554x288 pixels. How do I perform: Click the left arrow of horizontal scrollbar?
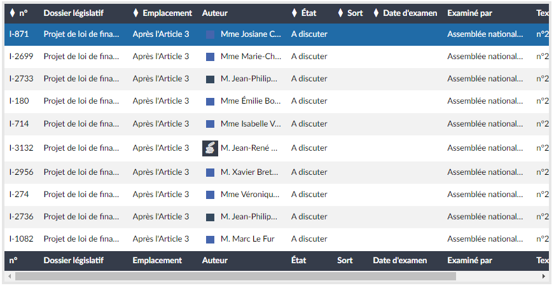[10, 277]
